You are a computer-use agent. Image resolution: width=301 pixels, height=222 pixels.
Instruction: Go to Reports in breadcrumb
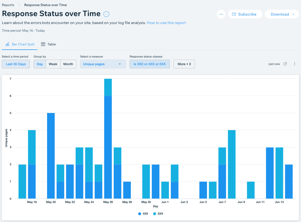[x=8, y=5]
